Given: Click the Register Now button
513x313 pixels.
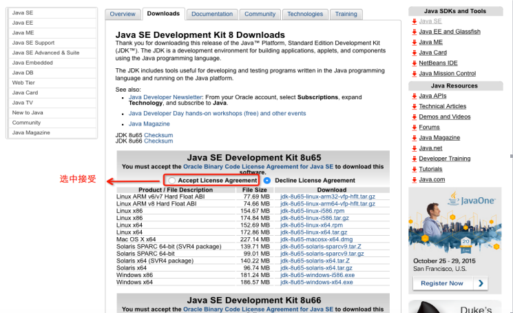Looking at the screenshot, I should tap(450, 283).
